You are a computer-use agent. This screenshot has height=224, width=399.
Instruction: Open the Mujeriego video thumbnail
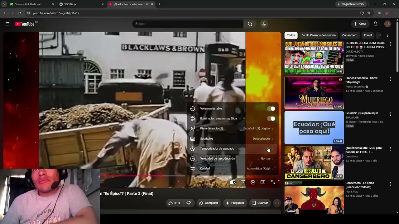coord(314,93)
